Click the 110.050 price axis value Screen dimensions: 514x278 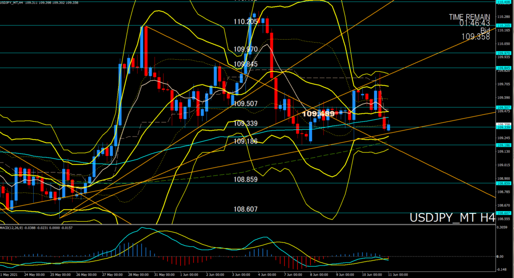point(503,44)
